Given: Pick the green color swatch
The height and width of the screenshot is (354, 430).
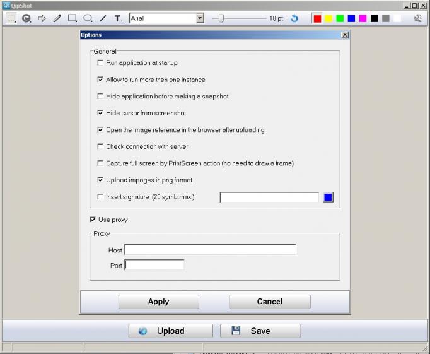Looking at the screenshot, I should (x=340, y=18).
